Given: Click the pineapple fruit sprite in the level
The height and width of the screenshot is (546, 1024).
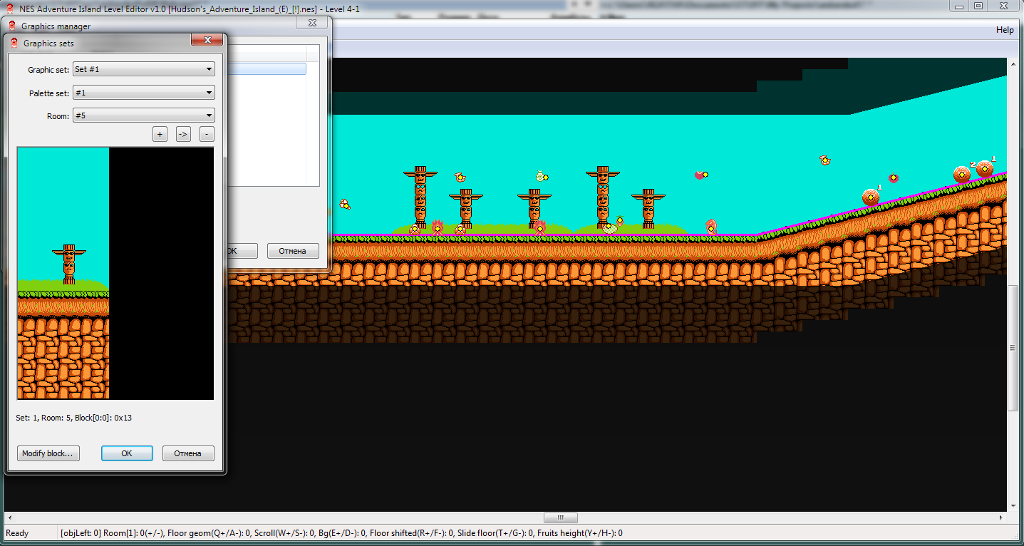Looking at the screenshot, I should pyautogui.click(x=542, y=176).
